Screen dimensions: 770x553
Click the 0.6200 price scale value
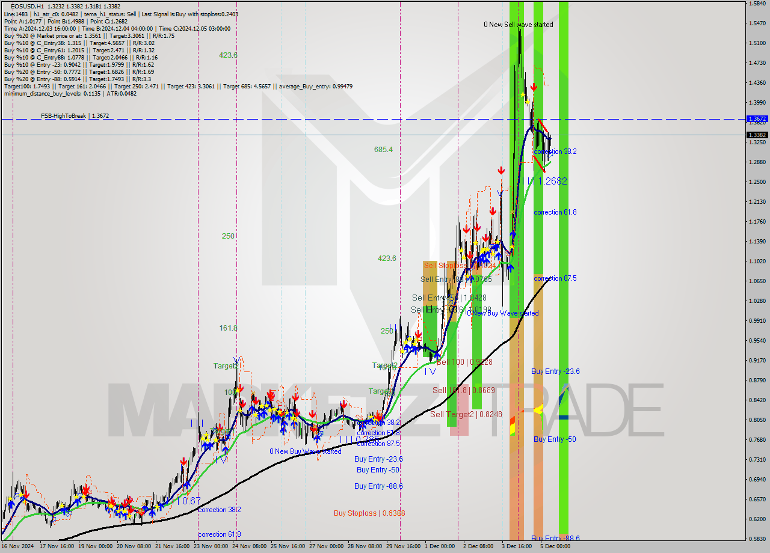tap(758, 519)
